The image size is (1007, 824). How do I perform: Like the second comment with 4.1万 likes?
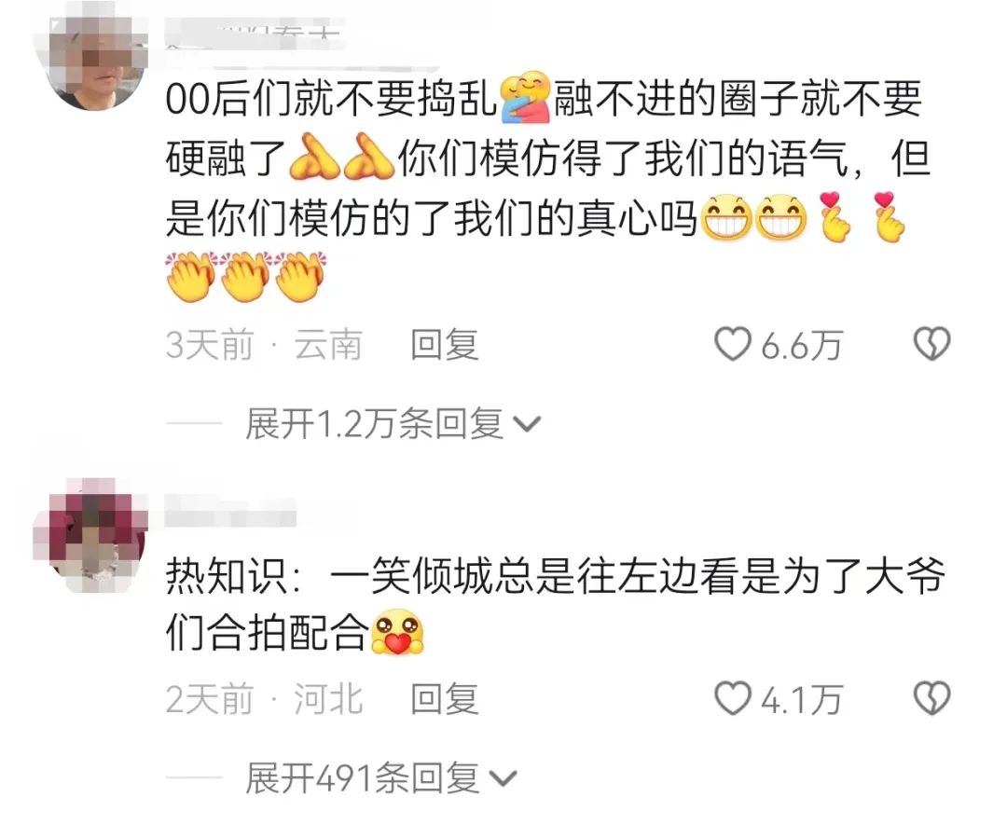732,699
